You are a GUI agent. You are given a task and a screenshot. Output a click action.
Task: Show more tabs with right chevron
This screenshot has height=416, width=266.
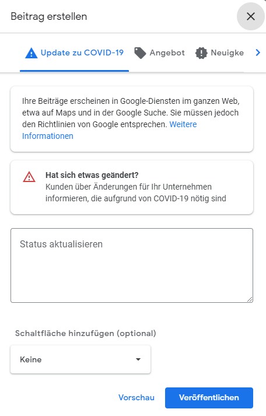(x=258, y=53)
